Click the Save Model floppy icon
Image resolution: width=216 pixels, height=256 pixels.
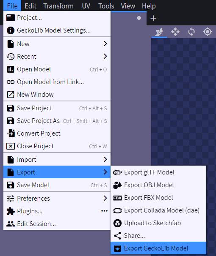[x=11, y=185]
